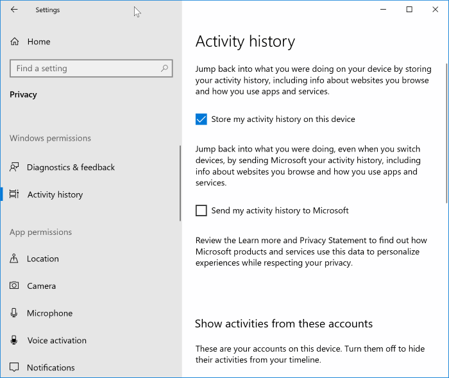Click the sidebar vertical scrollbar
449x378 pixels.
(180, 184)
